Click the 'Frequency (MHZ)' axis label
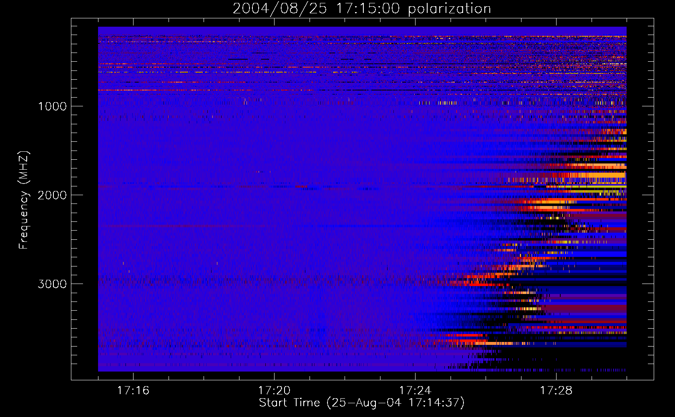This screenshot has width=675, height=417. (24, 200)
